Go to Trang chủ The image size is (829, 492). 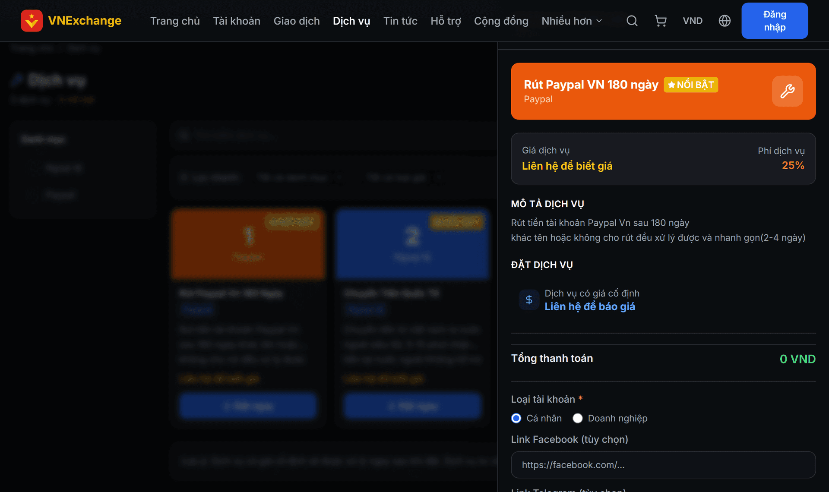point(175,21)
